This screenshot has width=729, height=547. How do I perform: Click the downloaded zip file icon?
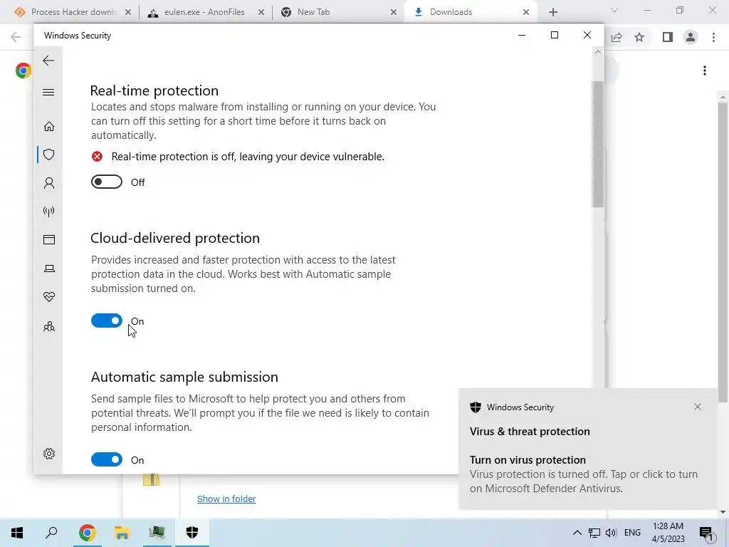click(152, 479)
